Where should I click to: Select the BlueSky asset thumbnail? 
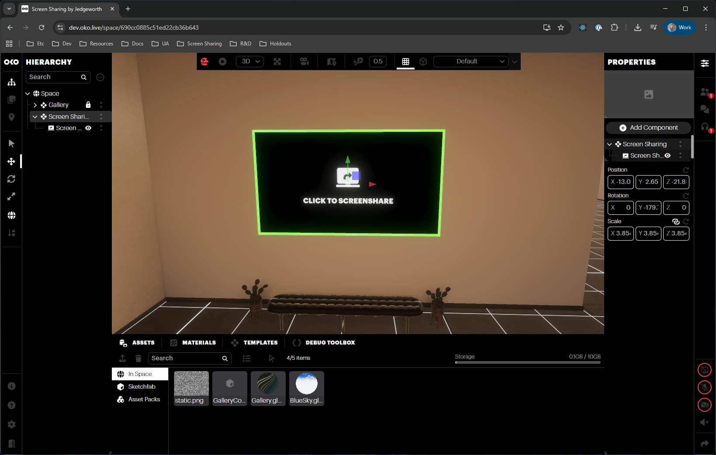(306, 388)
